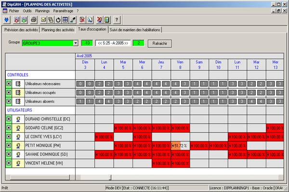Click the user with red cross icon
This screenshot has width=289, height=192.
click(100, 20)
